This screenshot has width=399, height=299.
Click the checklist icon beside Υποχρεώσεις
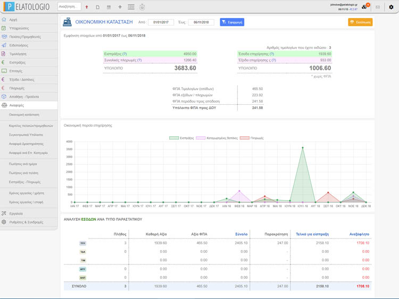4,28
